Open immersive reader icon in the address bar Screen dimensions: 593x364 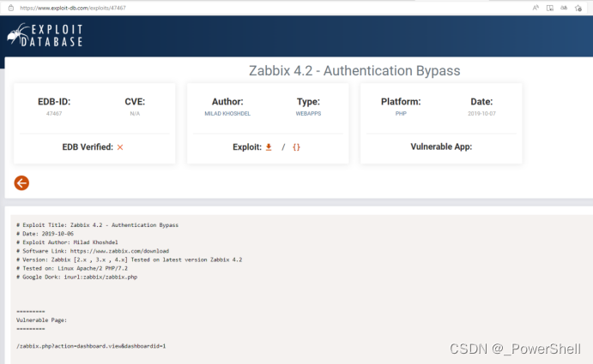click(x=550, y=8)
